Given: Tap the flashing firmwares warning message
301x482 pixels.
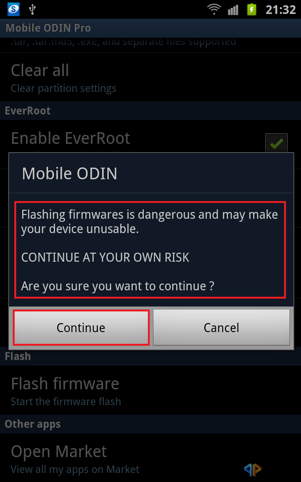Looking at the screenshot, I should coord(150,250).
